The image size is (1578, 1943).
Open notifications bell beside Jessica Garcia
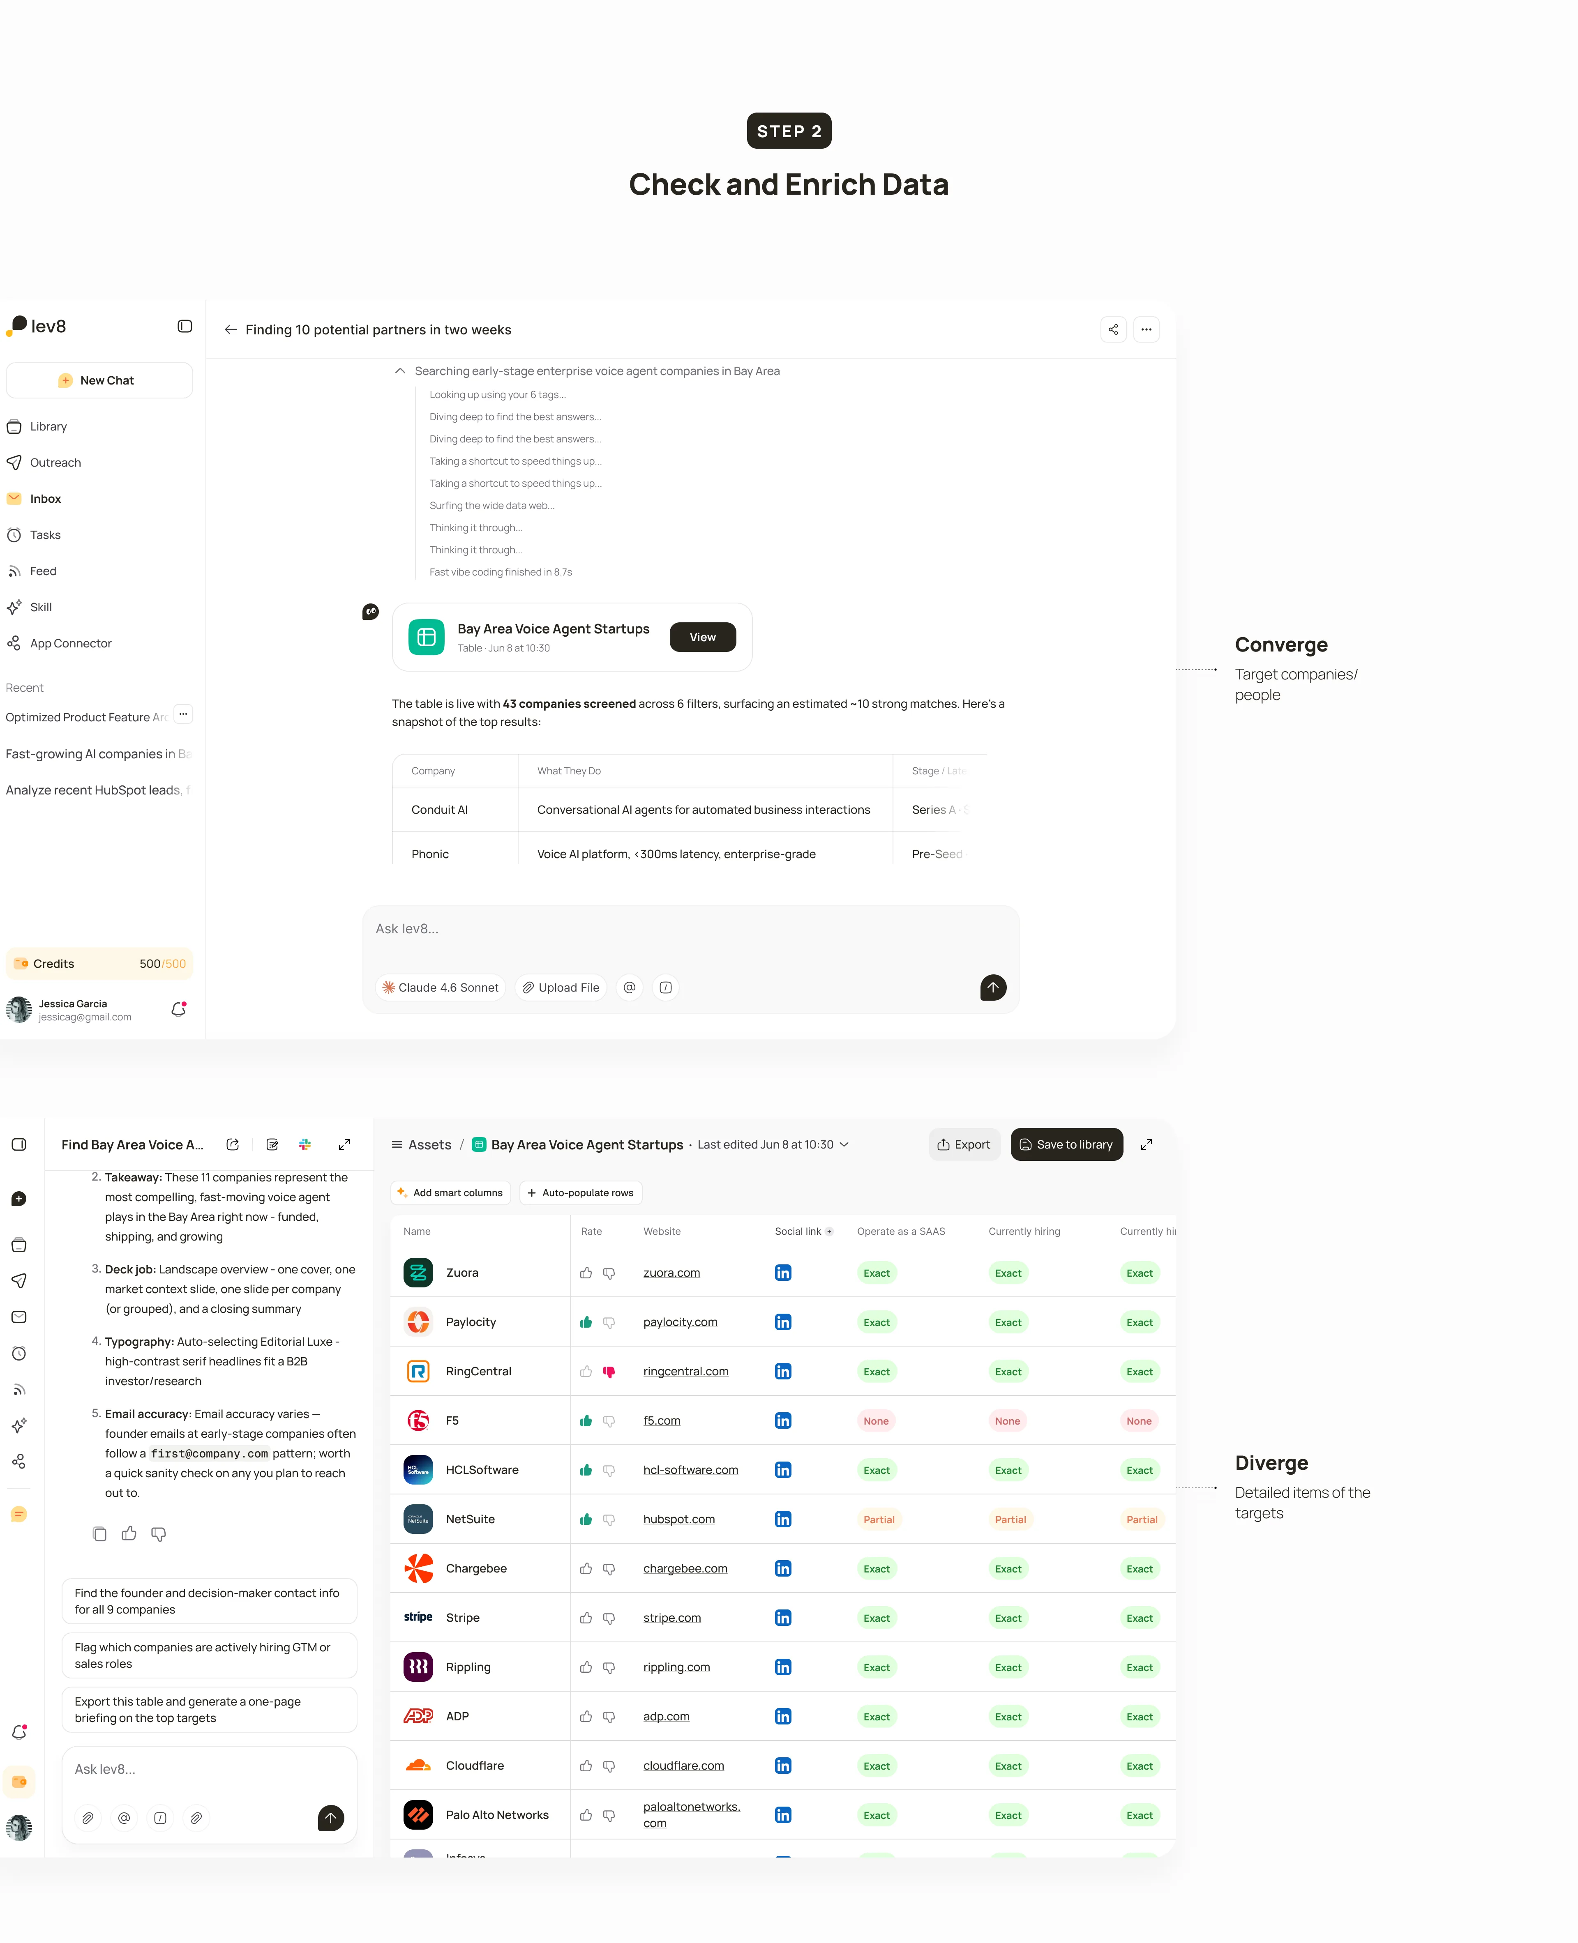(x=179, y=1009)
